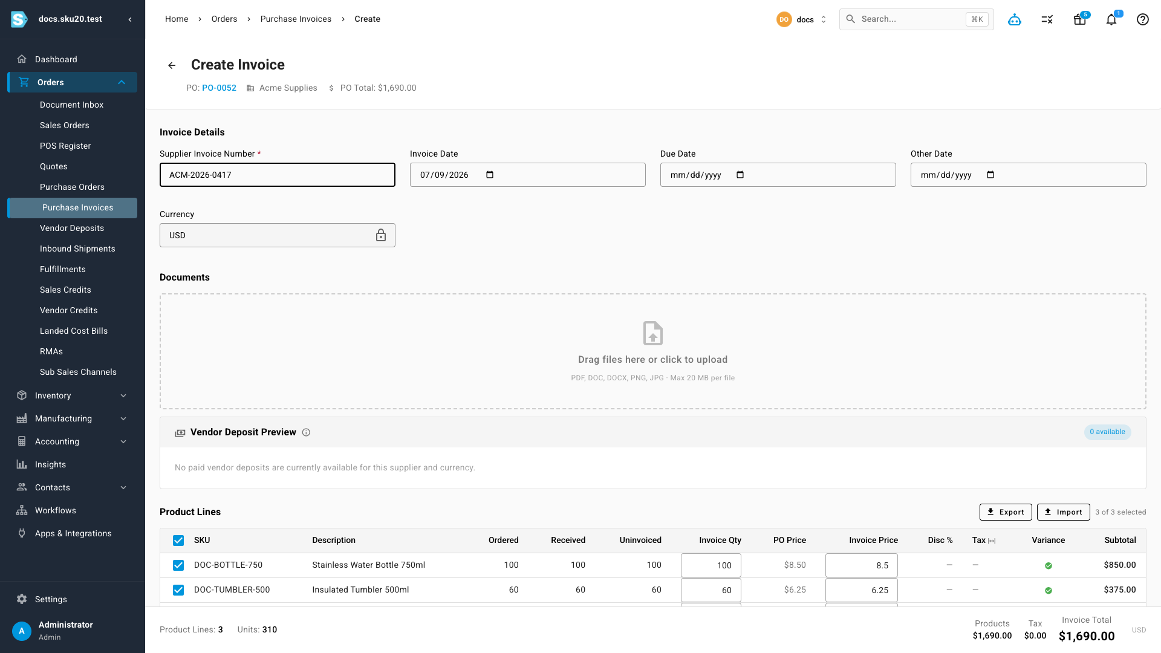The width and height of the screenshot is (1161, 653).
Task: Uncheck the DOC-BOTTLE-750 row checkbox
Action: click(178, 565)
